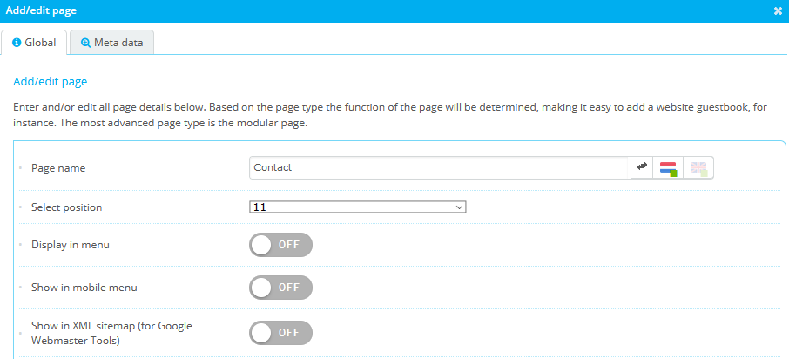Click the magnifier icon on Meta data tab
The image size is (789, 359).
(85, 42)
